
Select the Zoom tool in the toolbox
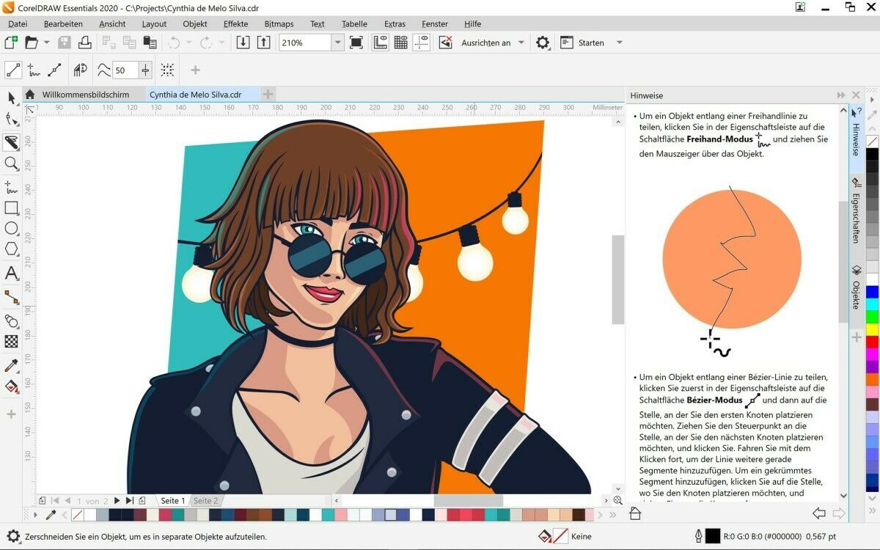click(x=11, y=164)
